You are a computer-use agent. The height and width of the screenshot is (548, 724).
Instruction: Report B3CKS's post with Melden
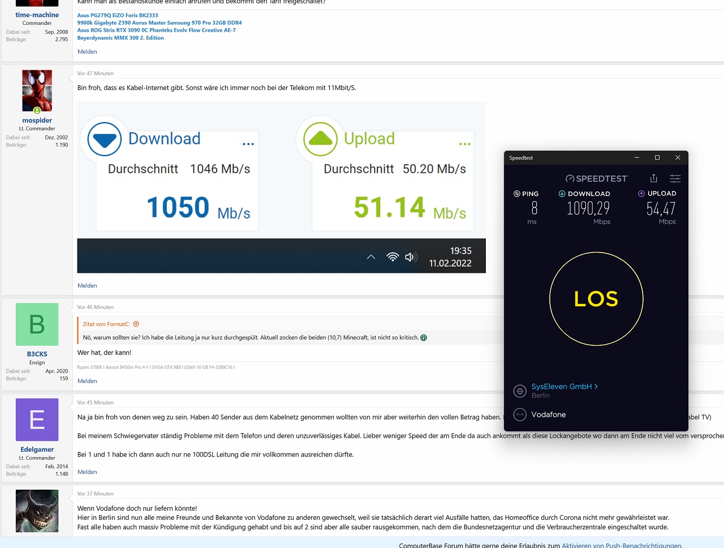[87, 381]
